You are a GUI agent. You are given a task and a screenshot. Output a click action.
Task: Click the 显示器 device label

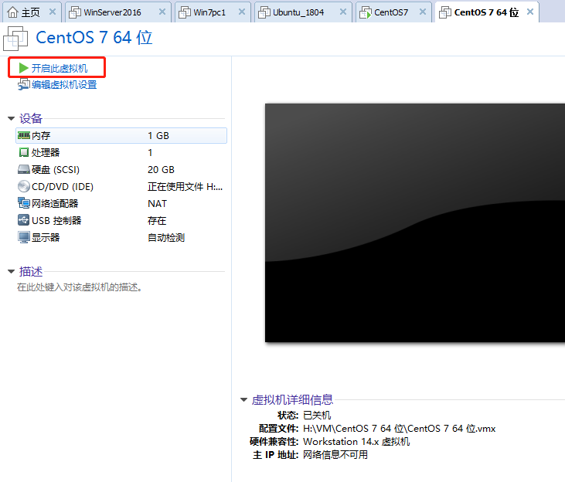[x=46, y=237]
